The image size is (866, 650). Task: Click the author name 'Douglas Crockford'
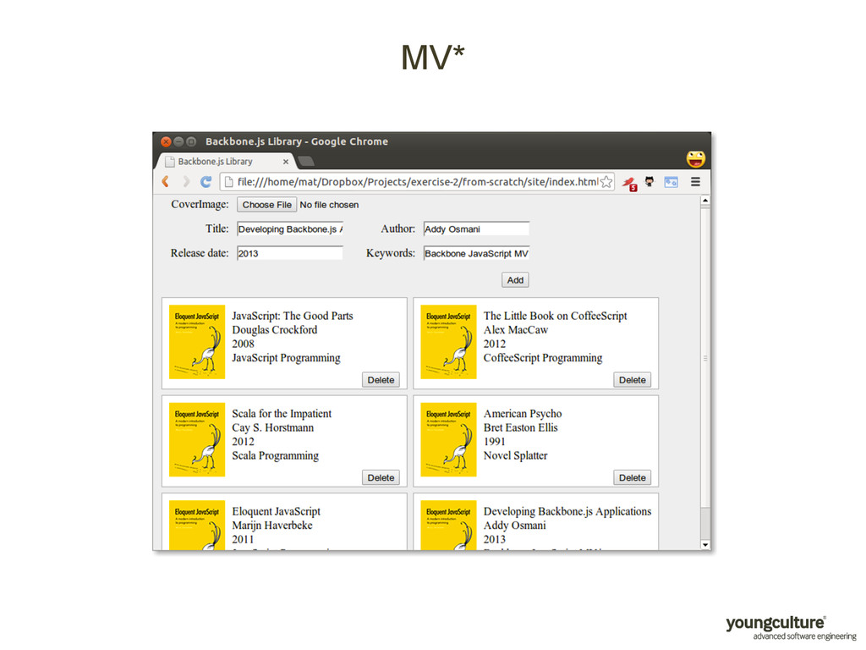pyautogui.click(x=275, y=330)
